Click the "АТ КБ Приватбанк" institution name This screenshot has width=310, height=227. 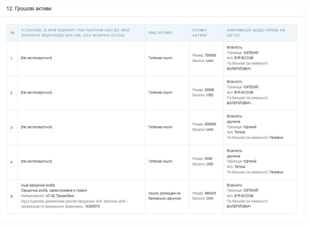click(x=60, y=196)
